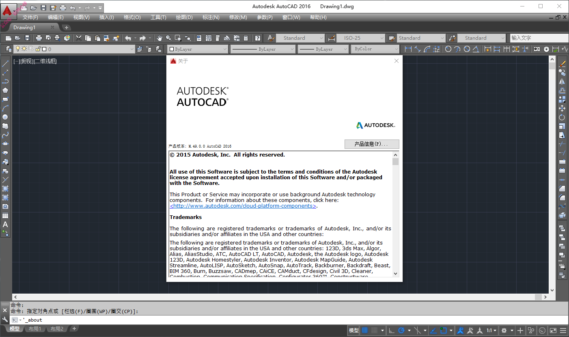
Task: Click the [-][俯视][二维线框] viewport label
Action: (x=34, y=61)
